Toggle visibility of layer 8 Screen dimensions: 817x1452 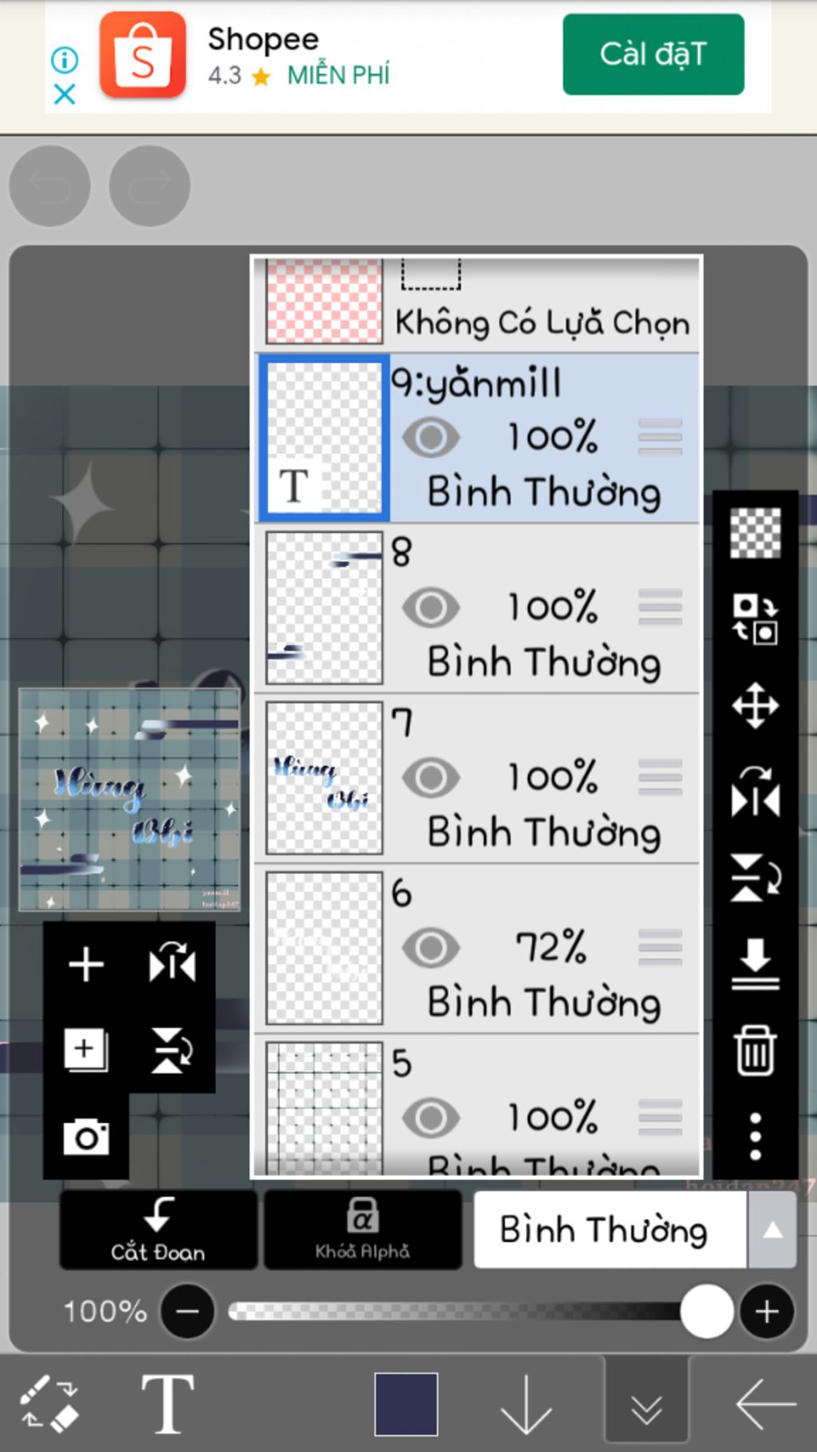[x=431, y=608]
